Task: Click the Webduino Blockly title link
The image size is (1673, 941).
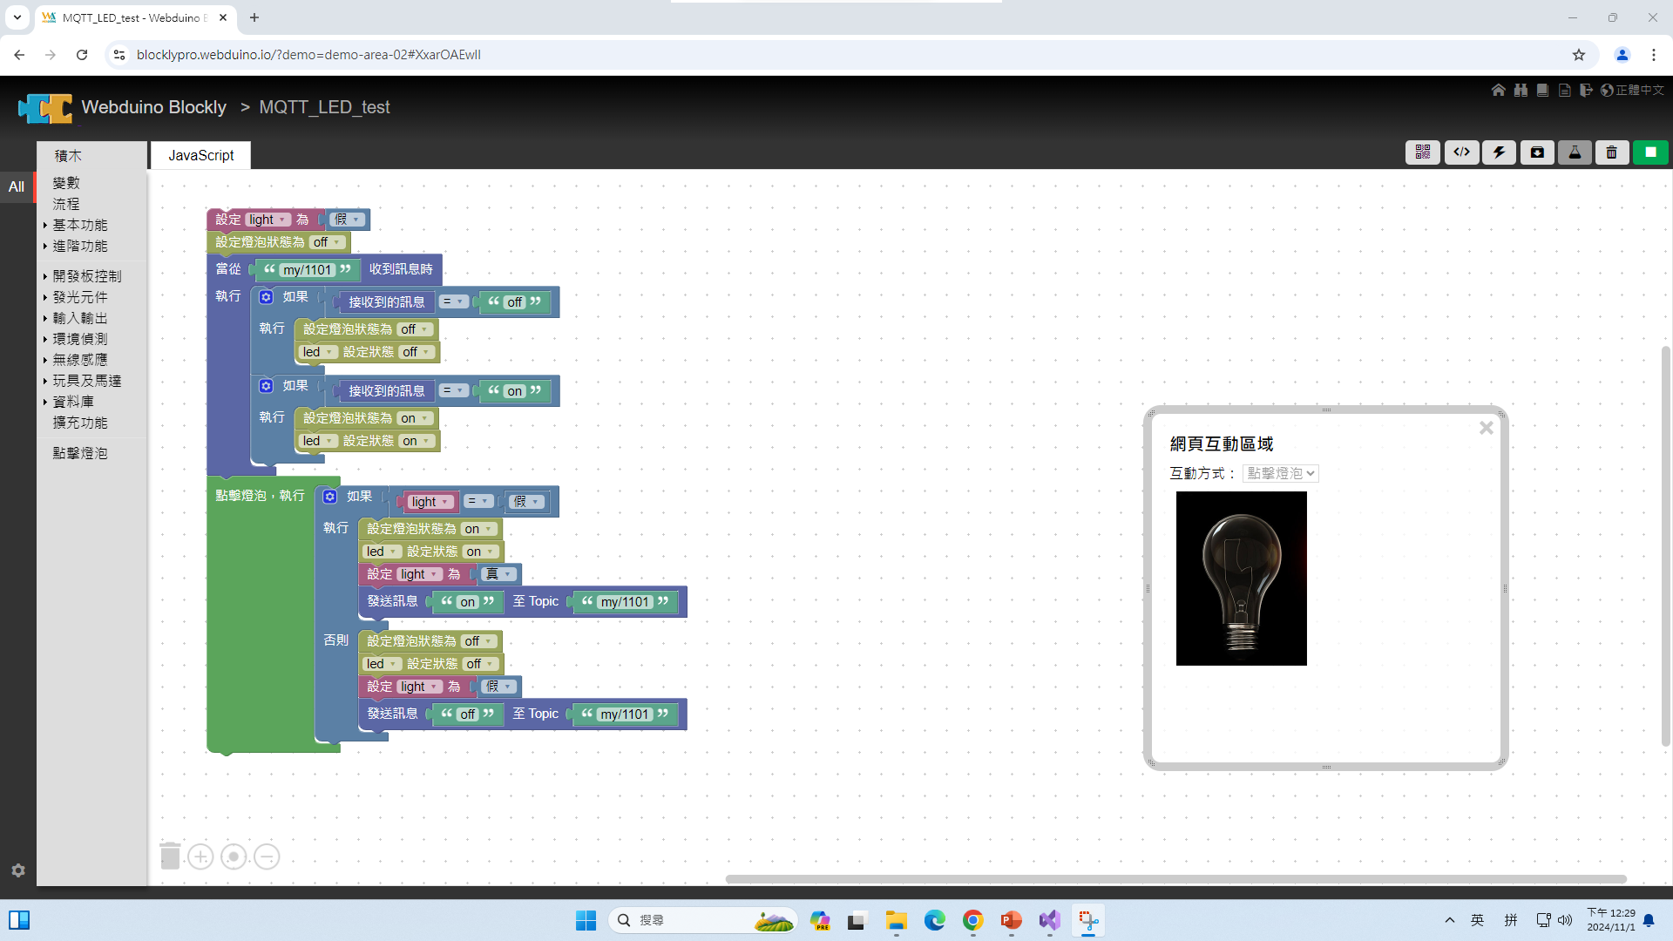Action: [153, 107]
